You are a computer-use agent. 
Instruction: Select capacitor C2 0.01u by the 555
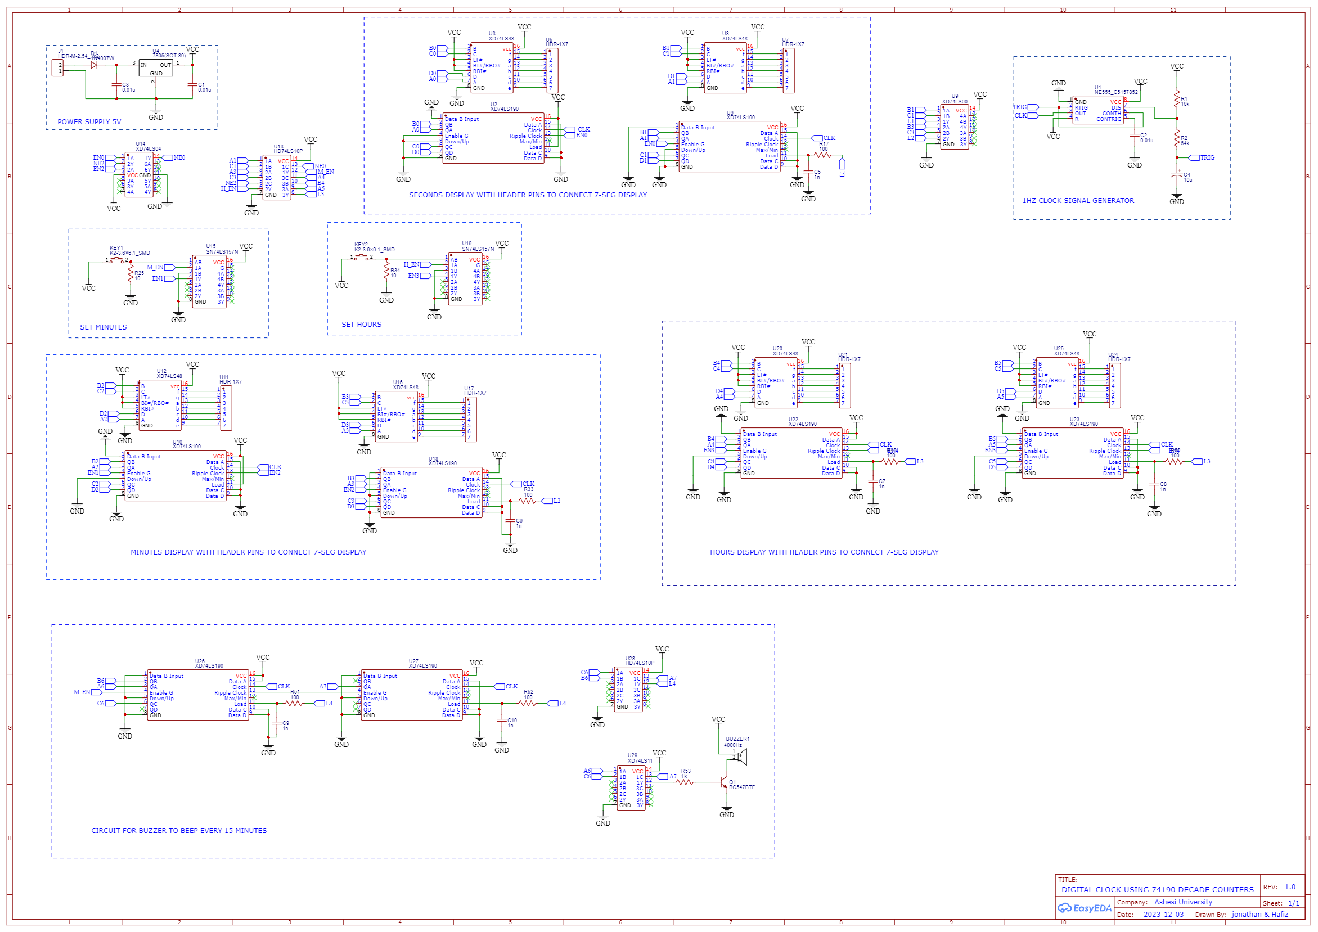(x=1134, y=137)
